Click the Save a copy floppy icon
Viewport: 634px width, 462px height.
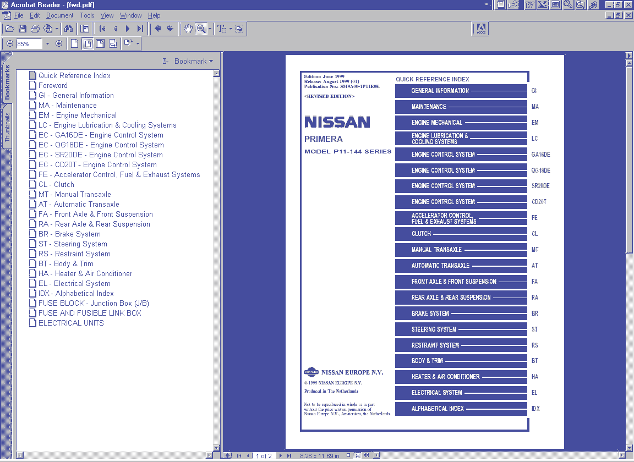coord(22,29)
